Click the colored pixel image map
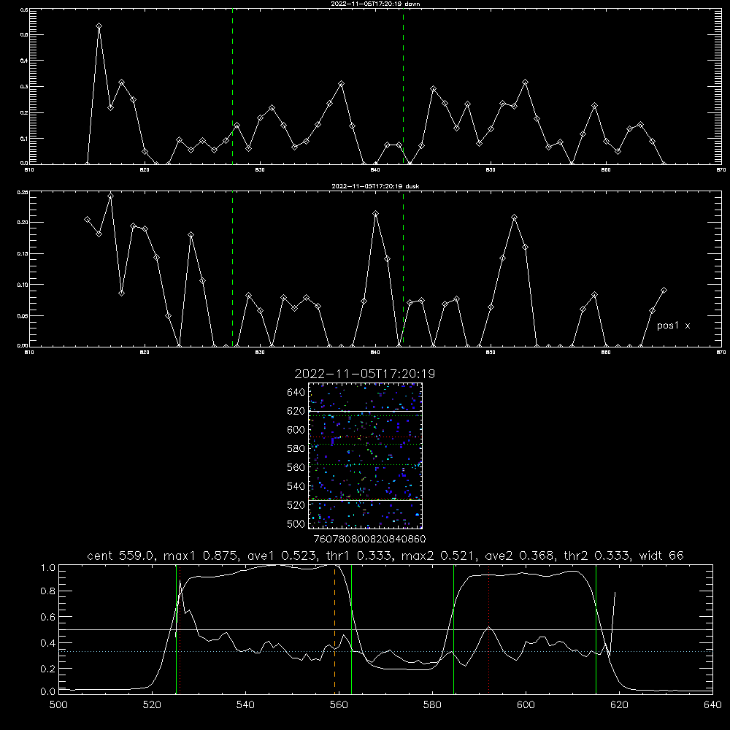The image size is (730, 730). tap(366, 456)
